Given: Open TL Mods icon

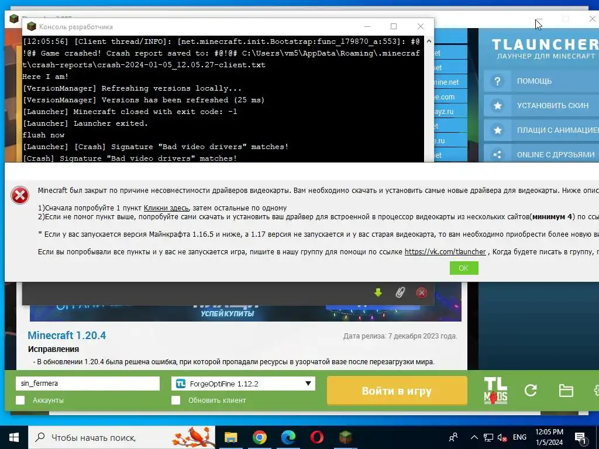Looking at the screenshot, I should point(495,391).
